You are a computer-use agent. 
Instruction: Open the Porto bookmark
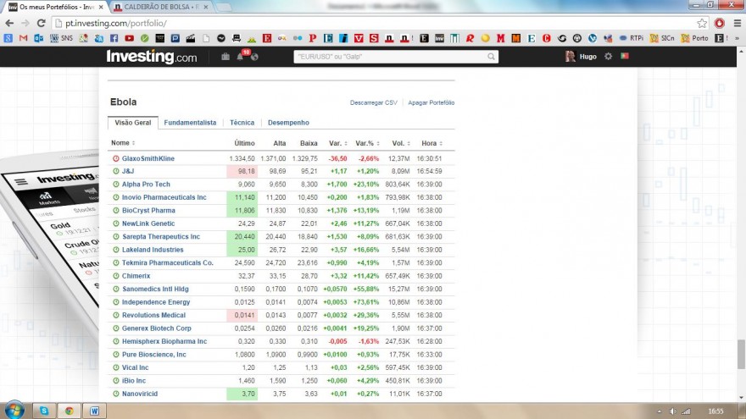[x=694, y=38]
